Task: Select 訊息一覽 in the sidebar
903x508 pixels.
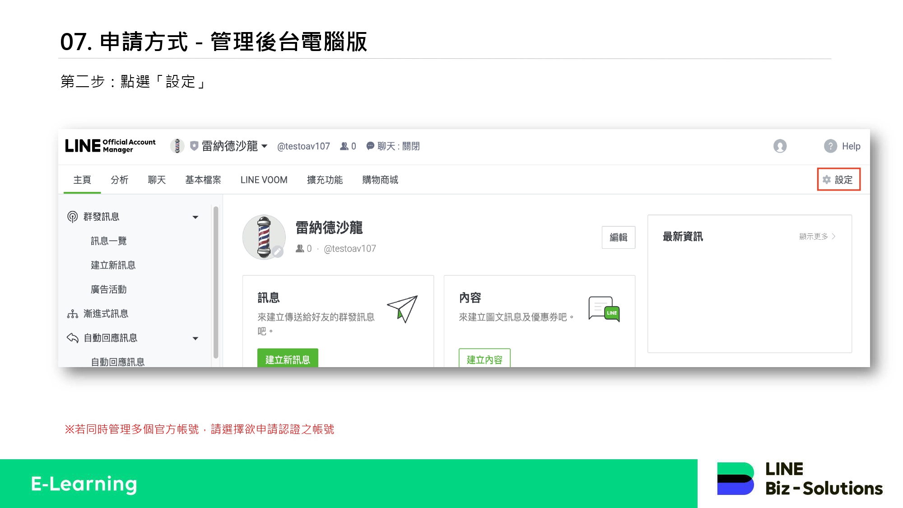Action: click(108, 241)
